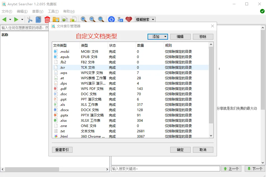
Task: Open the 模糊搜索 search mode dropdown
Action: point(145,20)
